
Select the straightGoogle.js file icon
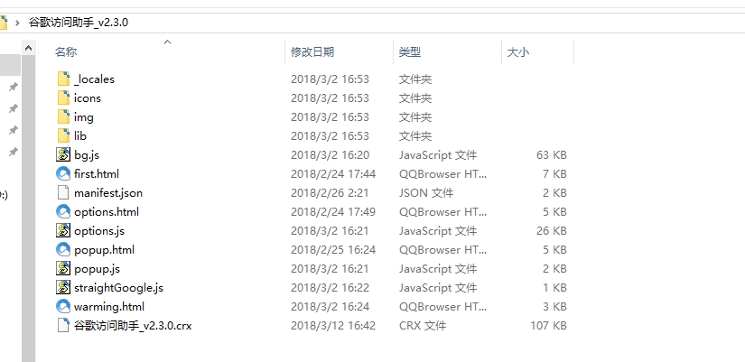click(x=63, y=287)
